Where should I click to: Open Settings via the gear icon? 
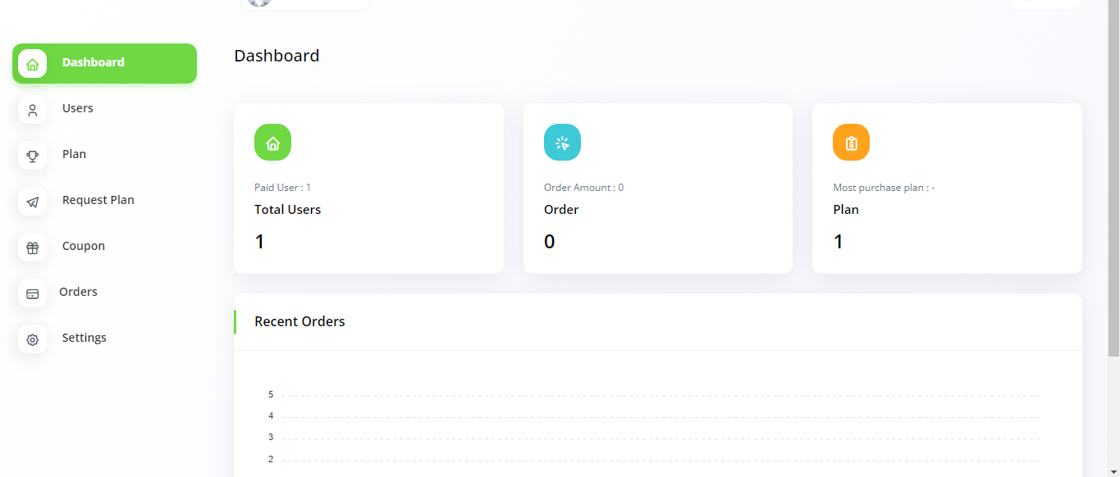(32, 338)
